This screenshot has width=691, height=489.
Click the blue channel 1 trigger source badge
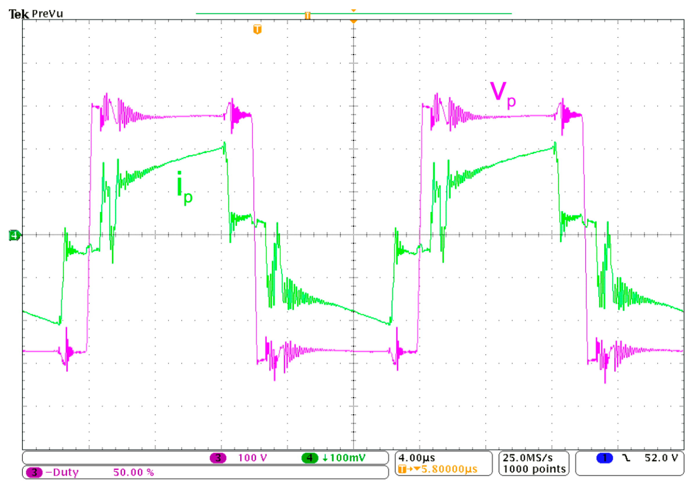(x=604, y=458)
